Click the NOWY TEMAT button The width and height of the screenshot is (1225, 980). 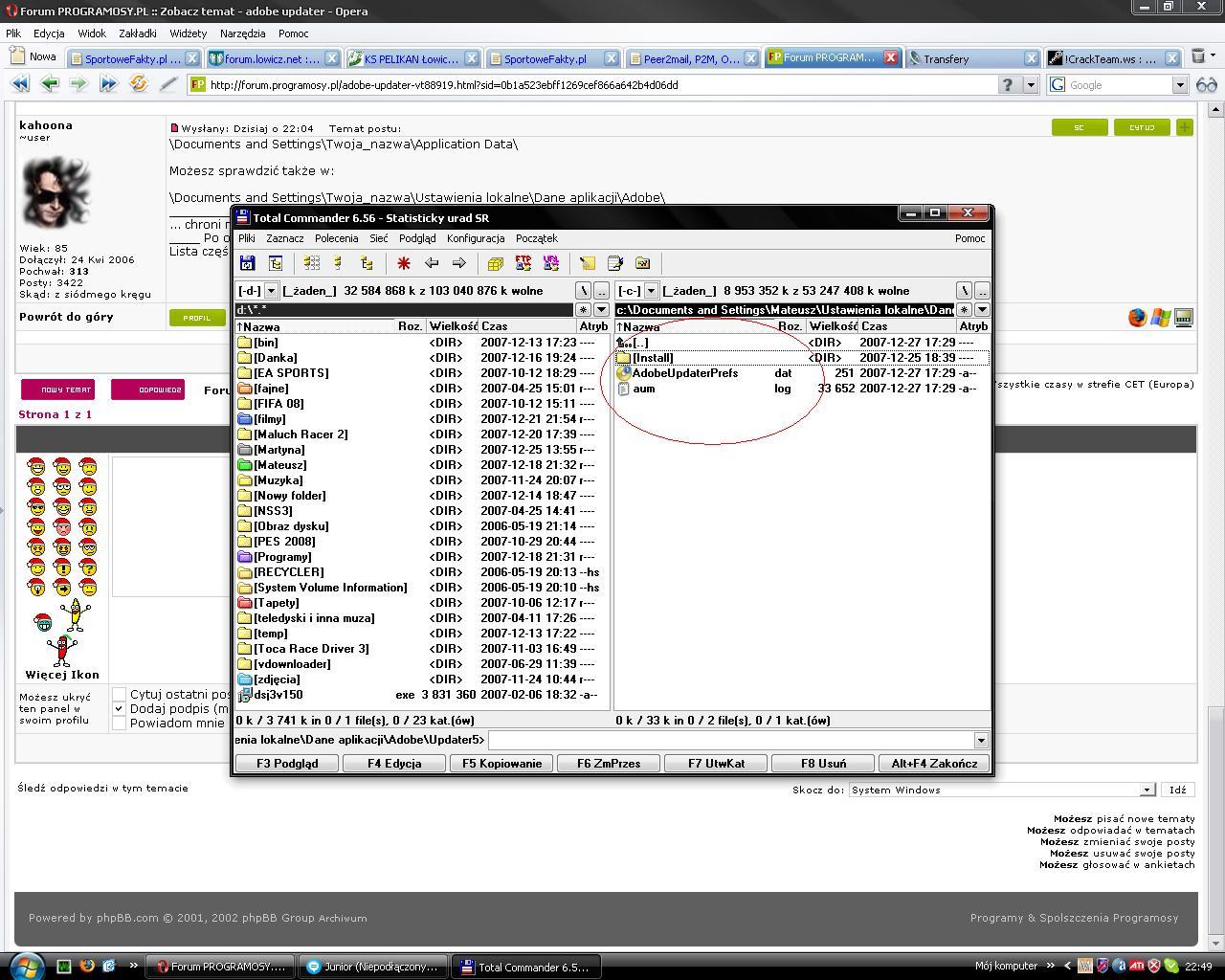coord(57,390)
